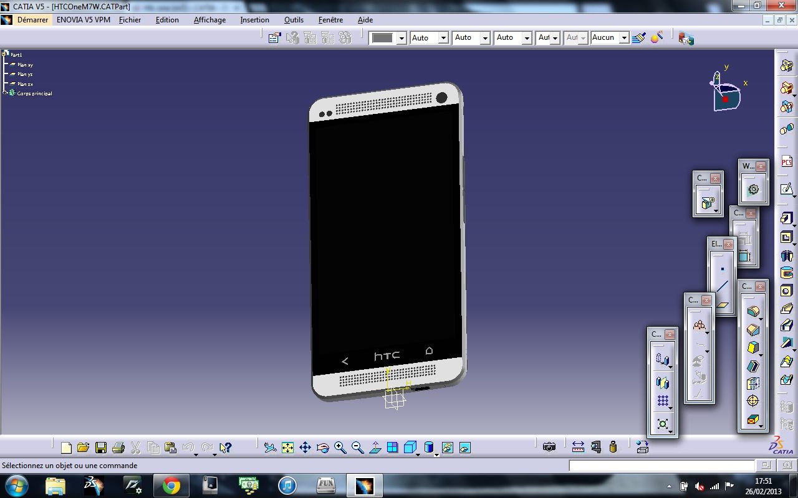
Task: Open a file with the folder icon
Action: click(x=83, y=447)
